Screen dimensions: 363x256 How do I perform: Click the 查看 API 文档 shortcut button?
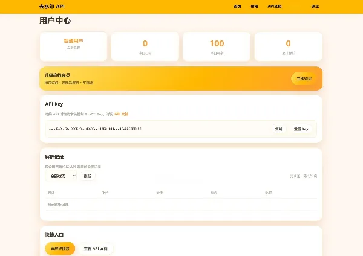96,248
